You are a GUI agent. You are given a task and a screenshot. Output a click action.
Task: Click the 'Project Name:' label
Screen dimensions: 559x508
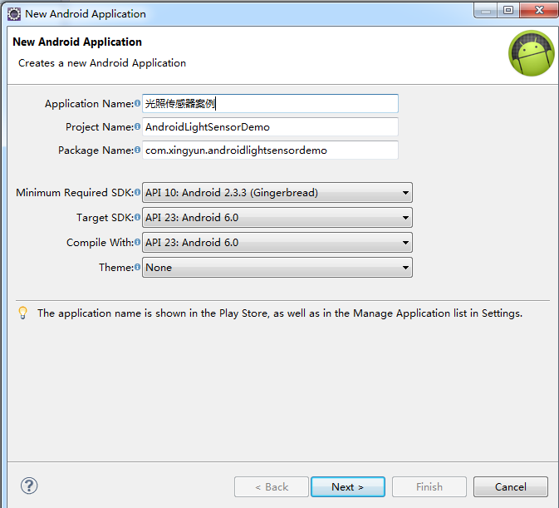[100, 127]
